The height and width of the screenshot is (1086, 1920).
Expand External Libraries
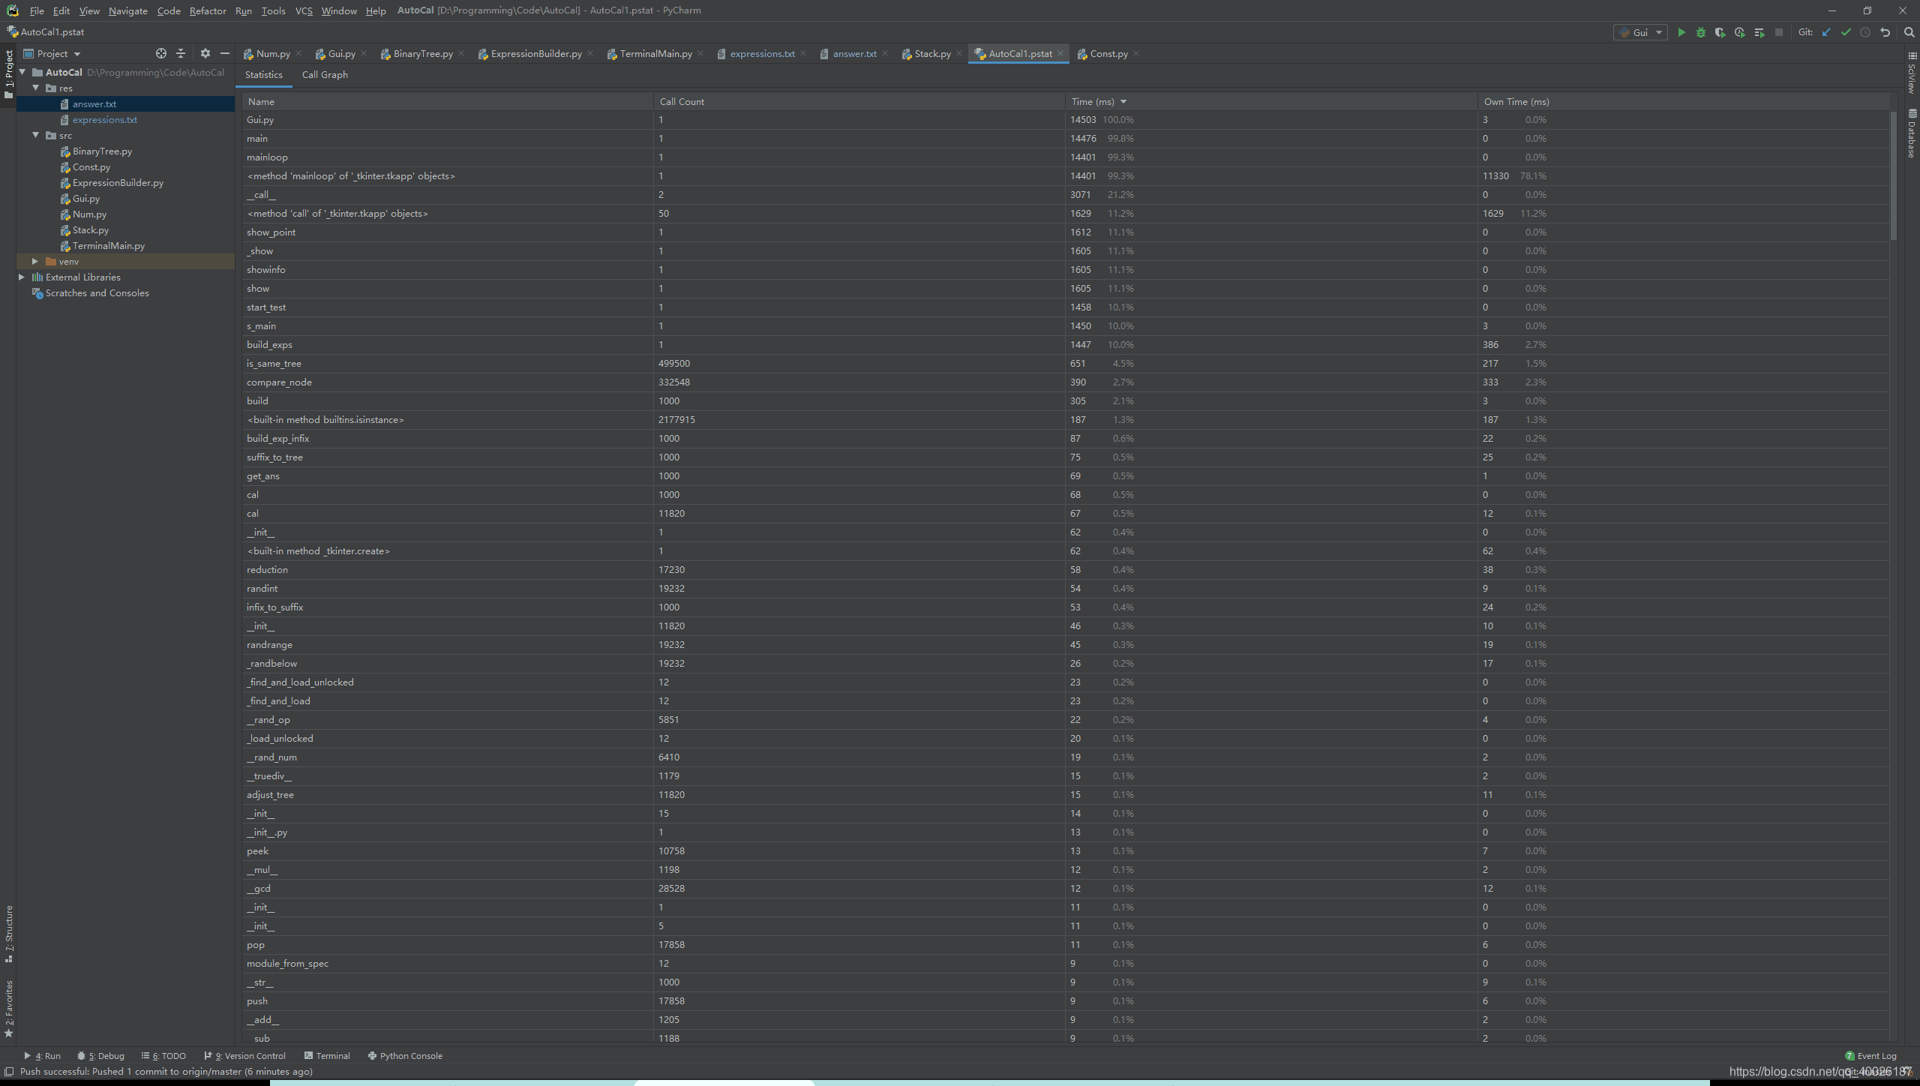pos(22,277)
